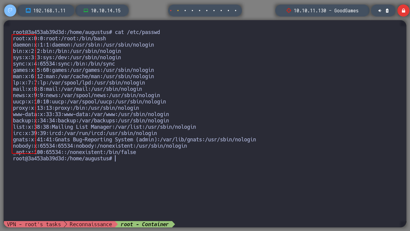This screenshot has height=231, width=410.
Task: Click the battery status icon
Action: [387, 11]
